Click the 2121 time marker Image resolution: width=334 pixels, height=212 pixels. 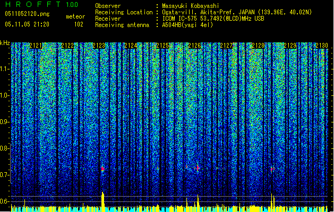[36, 46]
